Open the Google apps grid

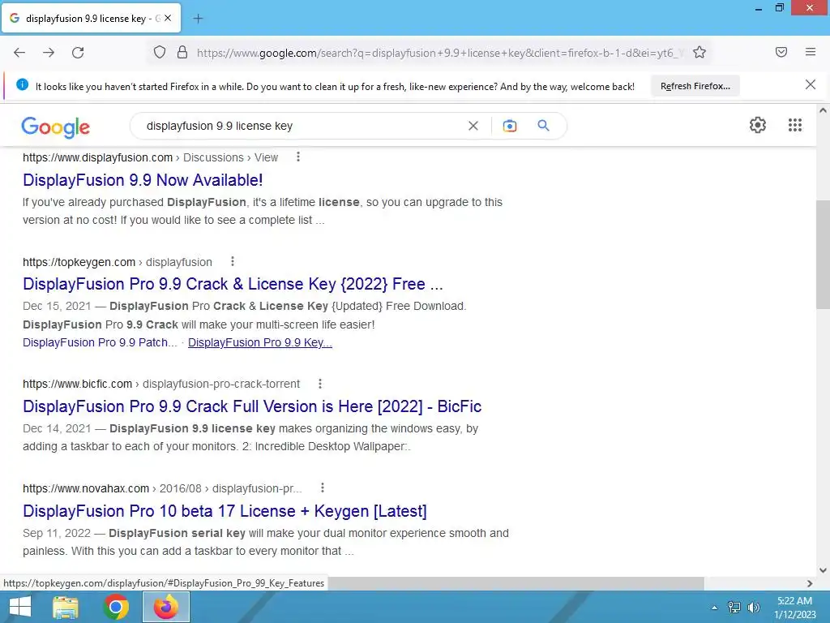(x=795, y=125)
